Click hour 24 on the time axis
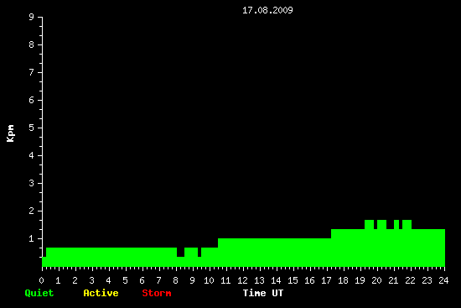Viewport: 461px width, 308px height. click(443, 280)
